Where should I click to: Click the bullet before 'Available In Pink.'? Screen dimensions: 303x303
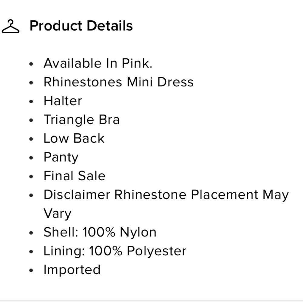point(32,64)
